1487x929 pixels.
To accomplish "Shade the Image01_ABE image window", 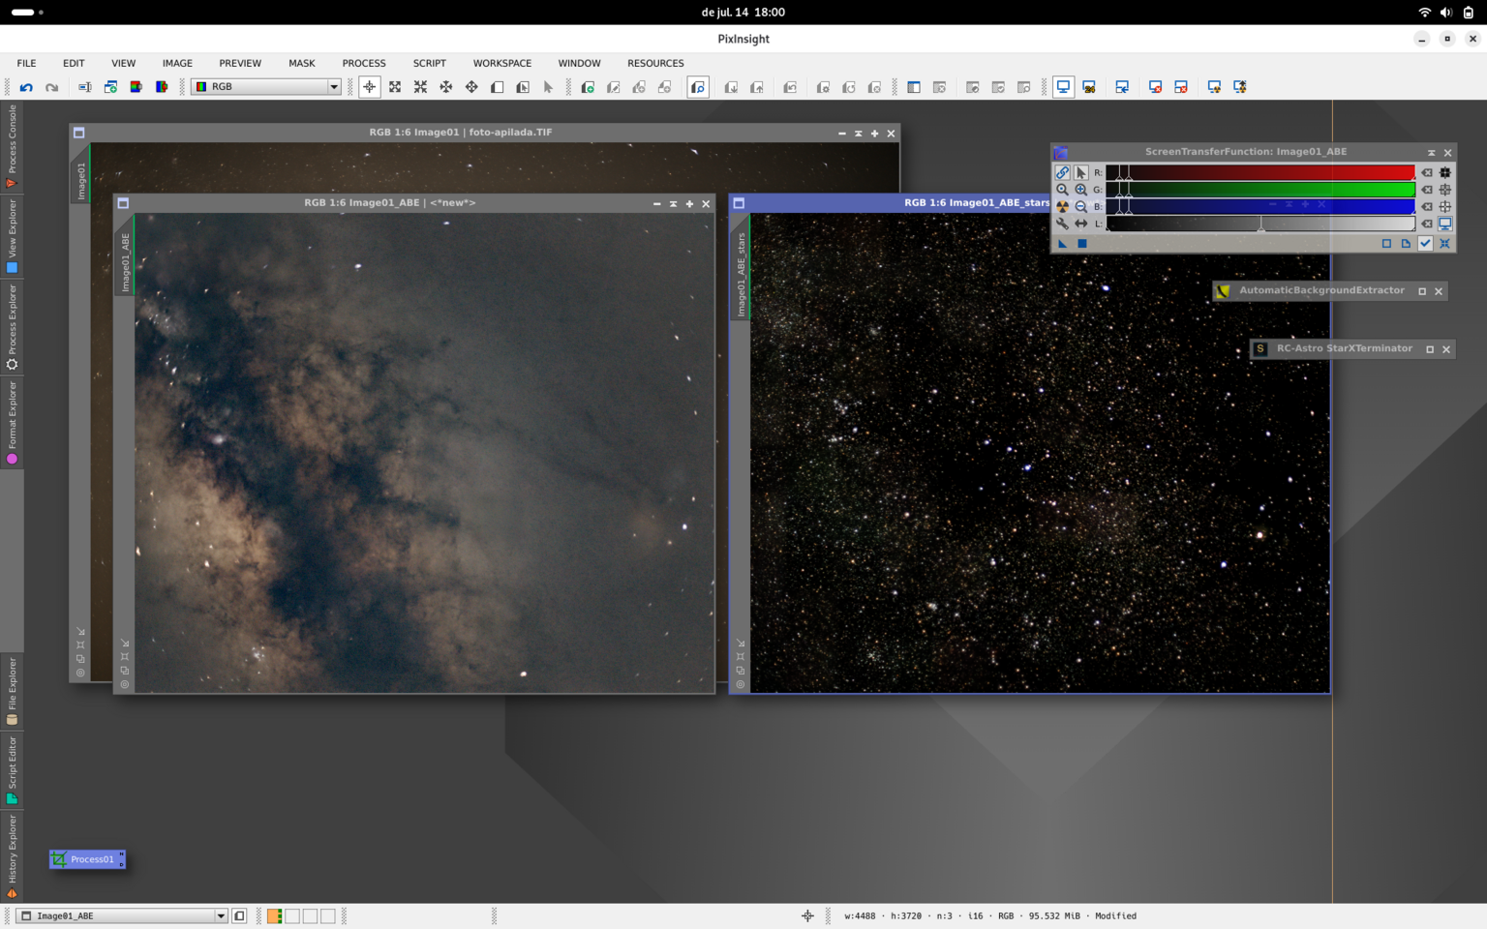I will point(673,204).
